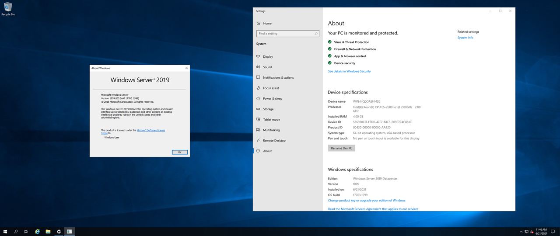The height and width of the screenshot is (236, 560).
Task: Click the Storage drive icon
Action: coord(258,109)
